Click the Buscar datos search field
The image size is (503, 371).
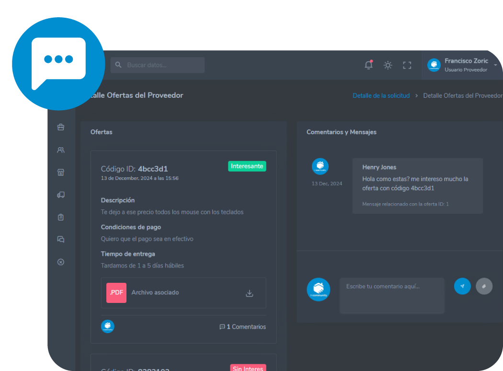coord(158,65)
